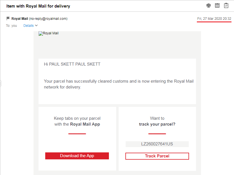Click the greeting line Hi PAUL SKETT
This screenshot has width=234, height=175.
(72, 64)
